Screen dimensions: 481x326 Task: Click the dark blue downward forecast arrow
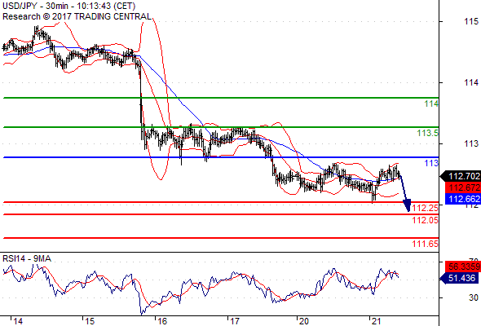404,193
